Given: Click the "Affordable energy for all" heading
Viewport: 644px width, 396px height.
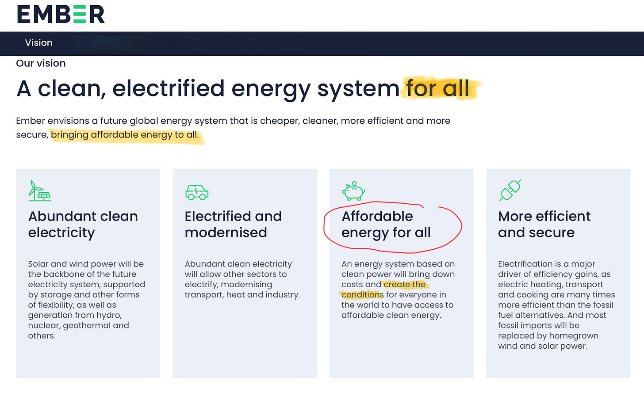Looking at the screenshot, I should [x=386, y=225].
